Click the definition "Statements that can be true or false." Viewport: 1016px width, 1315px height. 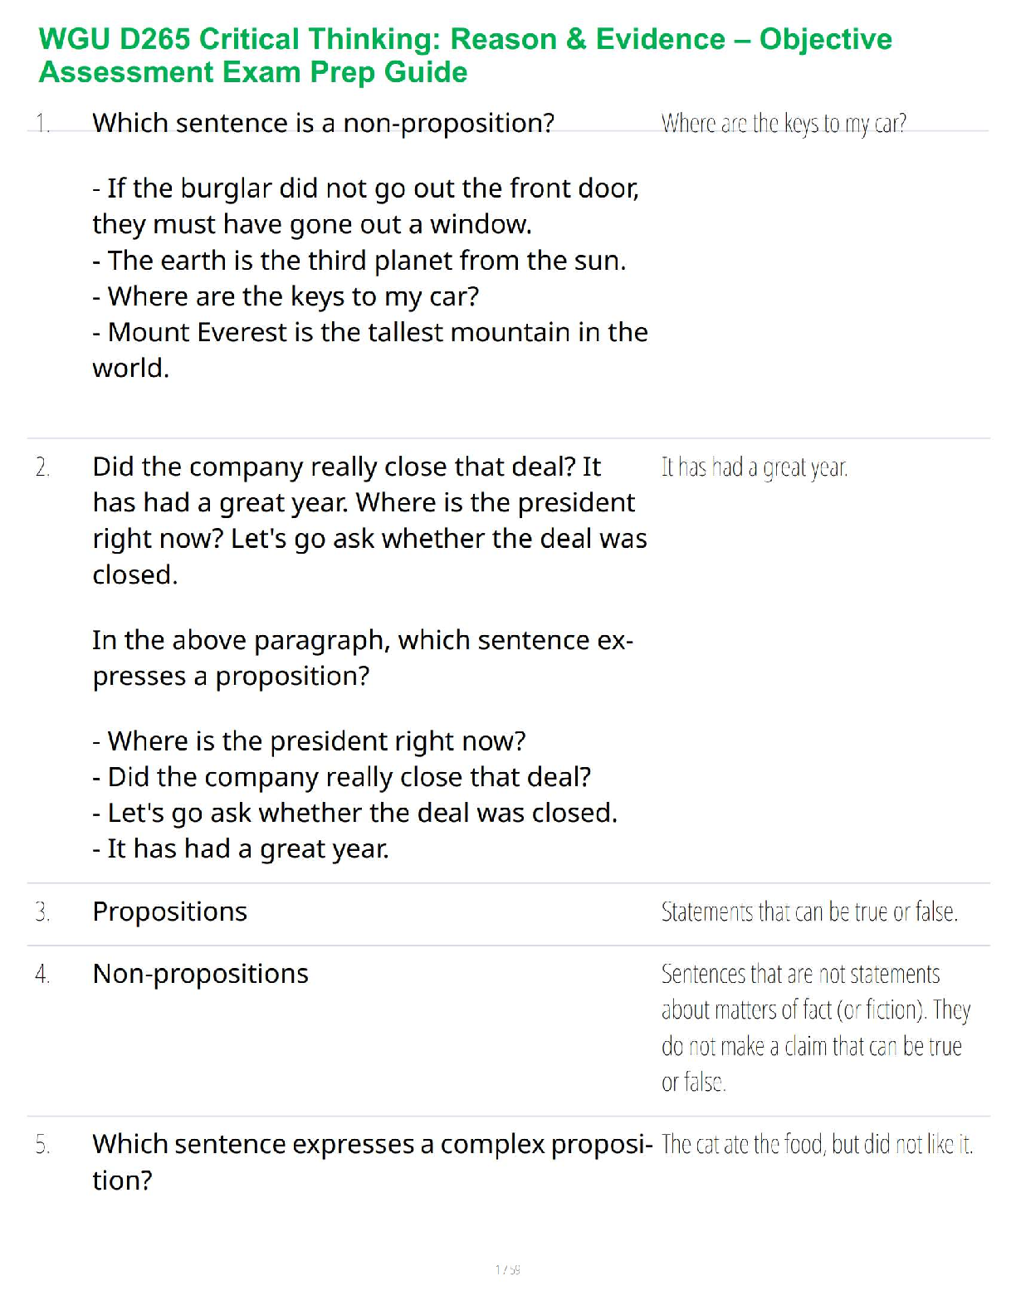click(x=809, y=912)
